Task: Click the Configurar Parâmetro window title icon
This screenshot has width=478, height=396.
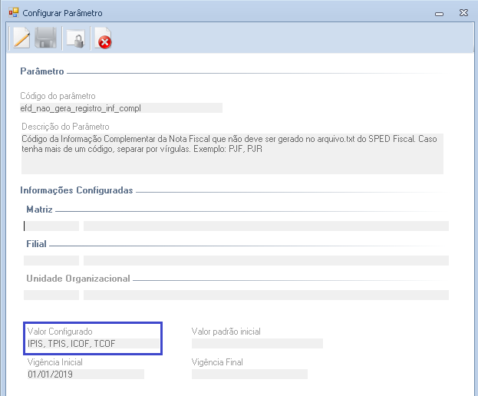Action: [14, 13]
